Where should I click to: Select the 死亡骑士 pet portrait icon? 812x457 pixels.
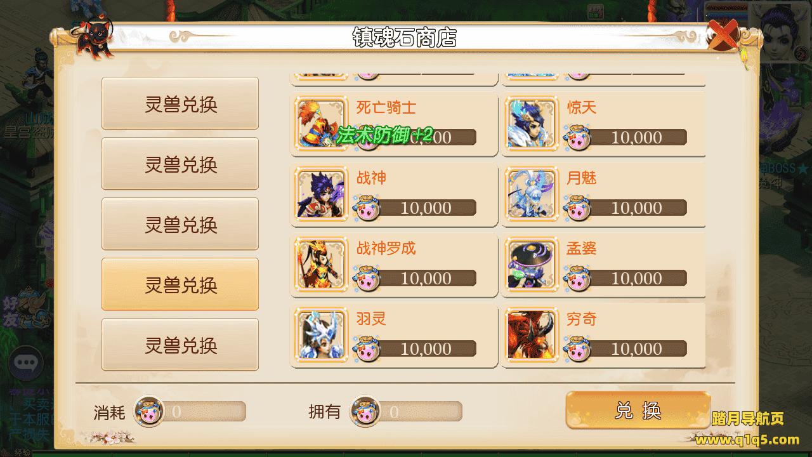pos(322,124)
